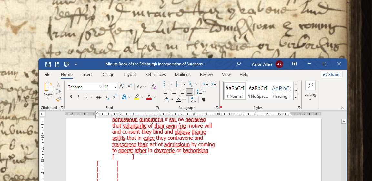Expand the Styles gallery more arrow

[296, 97]
